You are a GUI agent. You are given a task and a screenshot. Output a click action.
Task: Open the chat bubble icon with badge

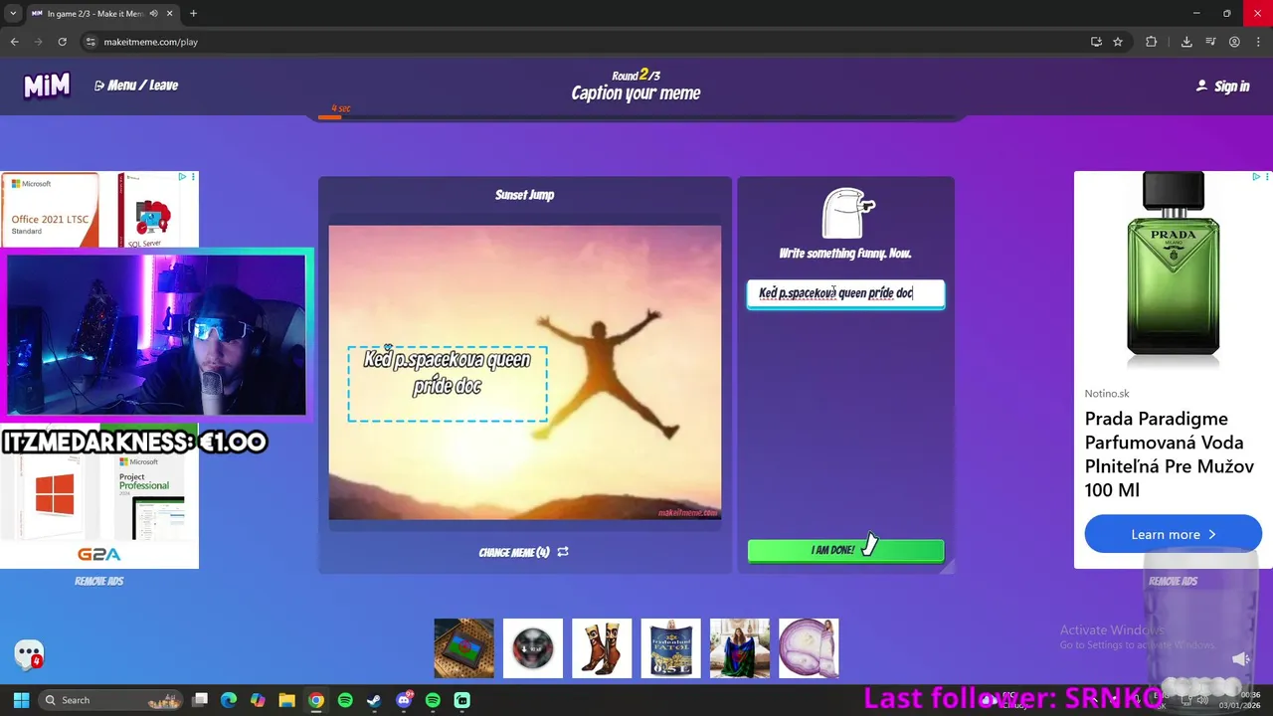pos(29,654)
